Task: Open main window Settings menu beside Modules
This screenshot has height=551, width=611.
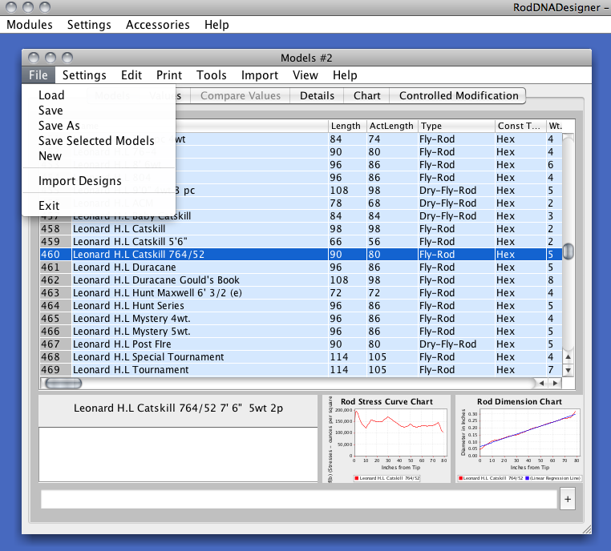Action: pos(89,25)
